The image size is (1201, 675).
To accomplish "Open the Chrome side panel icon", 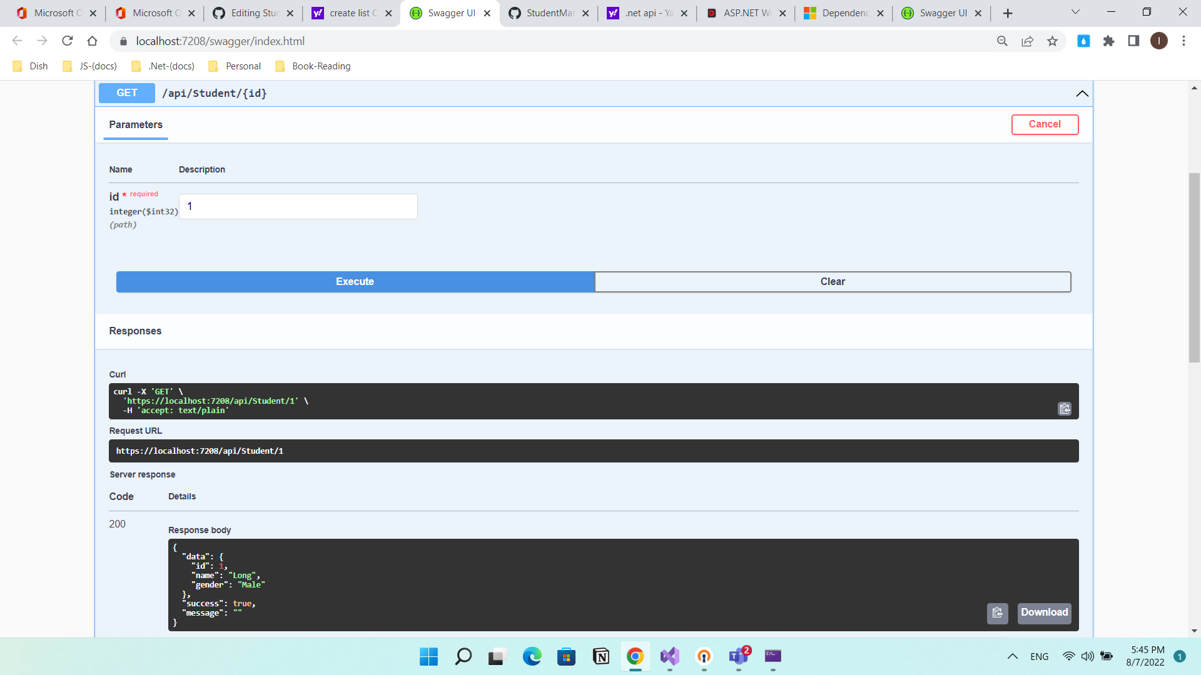I will point(1133,41).
